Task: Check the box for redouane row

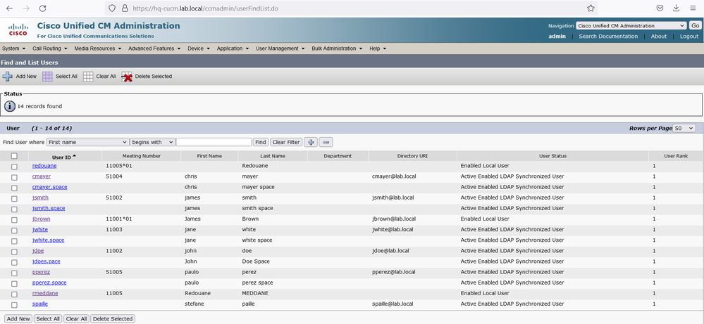Action: [x=14, y=167]
